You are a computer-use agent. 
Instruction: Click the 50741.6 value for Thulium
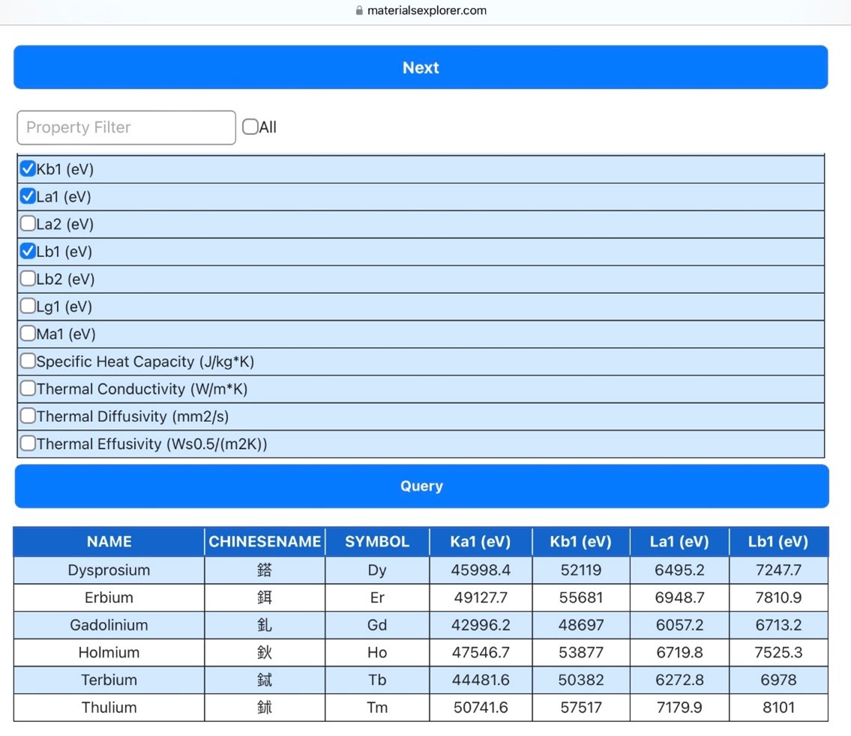click(481, 708)
